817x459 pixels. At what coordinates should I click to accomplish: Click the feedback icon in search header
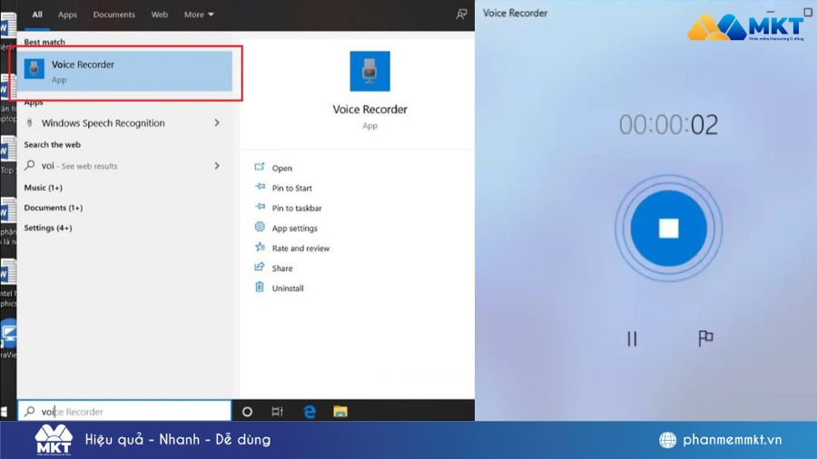pos(461,15)
